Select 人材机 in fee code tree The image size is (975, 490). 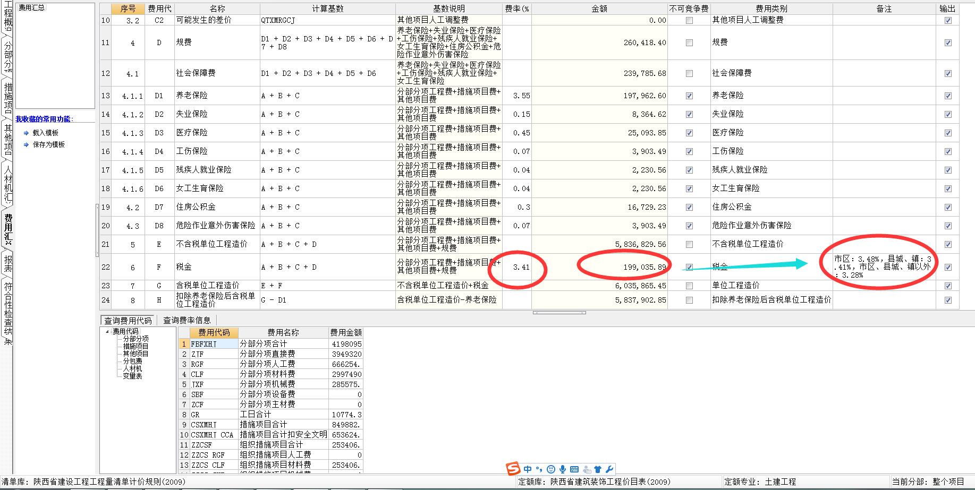coord(132,368)
